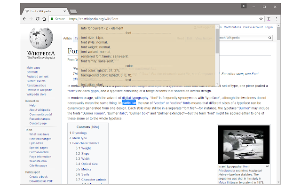Open Wikidata item link
The image size is (301, 188).
pos(38,161)
